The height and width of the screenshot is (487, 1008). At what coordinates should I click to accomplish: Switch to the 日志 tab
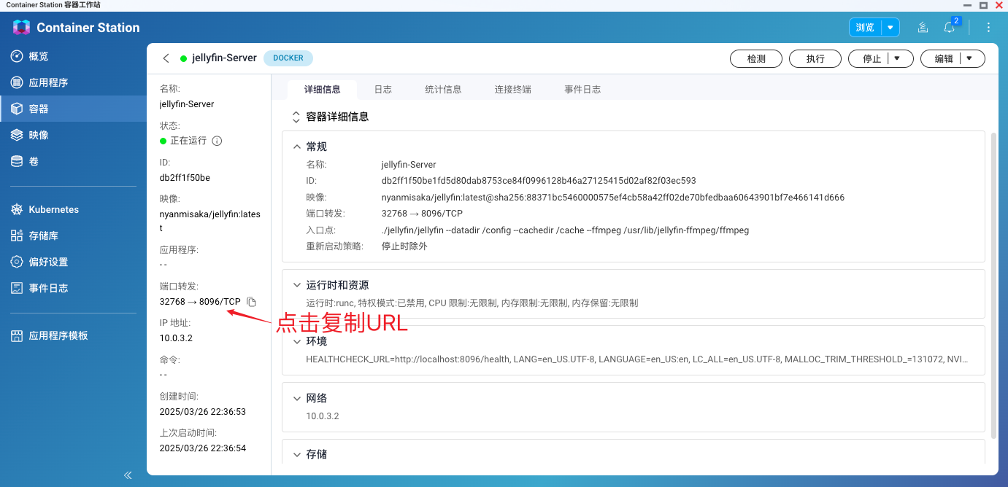383,90
